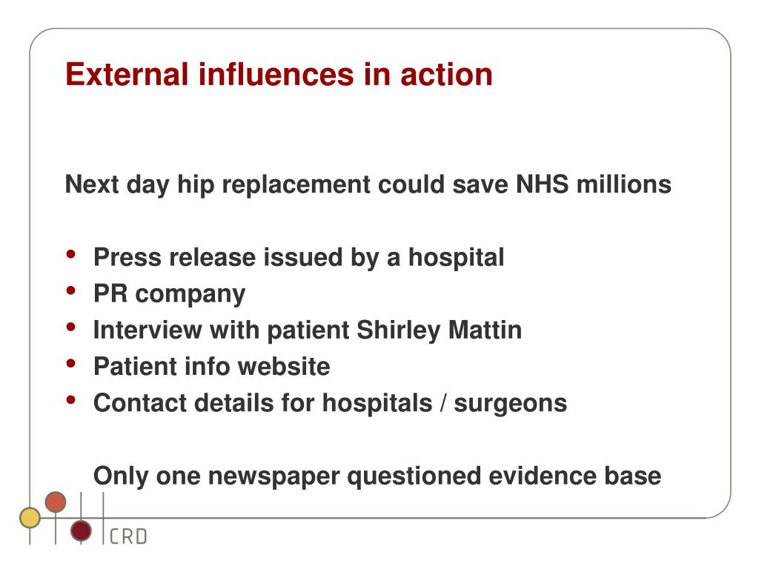The width and height of the screenshot is (759, 569).
Task: Click the bullet before Patient info website
Action: 71,363
